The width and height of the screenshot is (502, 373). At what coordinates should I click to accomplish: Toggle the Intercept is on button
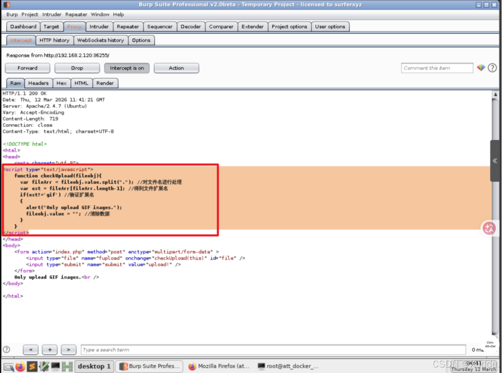tap(127, 68)
